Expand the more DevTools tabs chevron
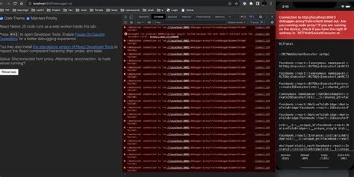The image size is (354, 177). pyautogui.click(x=230, y=17)
